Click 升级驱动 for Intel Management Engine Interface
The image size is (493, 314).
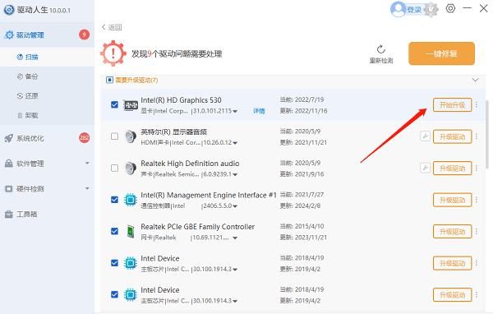tap(452, 200)
